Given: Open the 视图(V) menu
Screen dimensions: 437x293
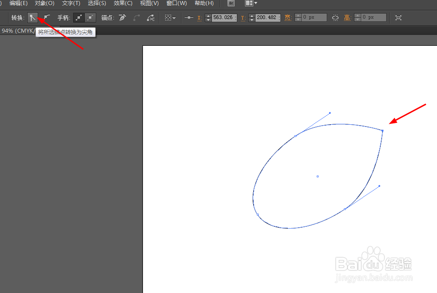Looking at the screenshot, I should click(149, 3).
